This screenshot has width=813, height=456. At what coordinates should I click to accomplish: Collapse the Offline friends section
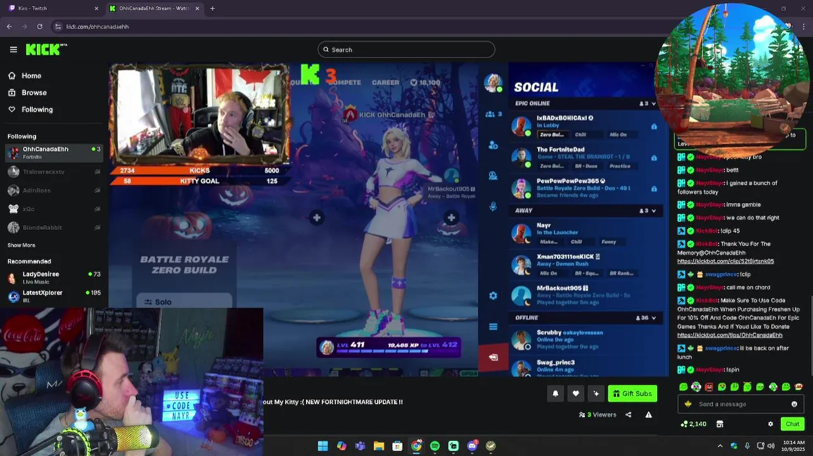(653, 317)
